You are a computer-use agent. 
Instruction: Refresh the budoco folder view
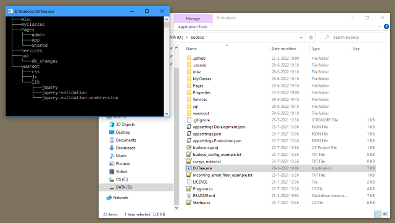[x=311, y=37]
